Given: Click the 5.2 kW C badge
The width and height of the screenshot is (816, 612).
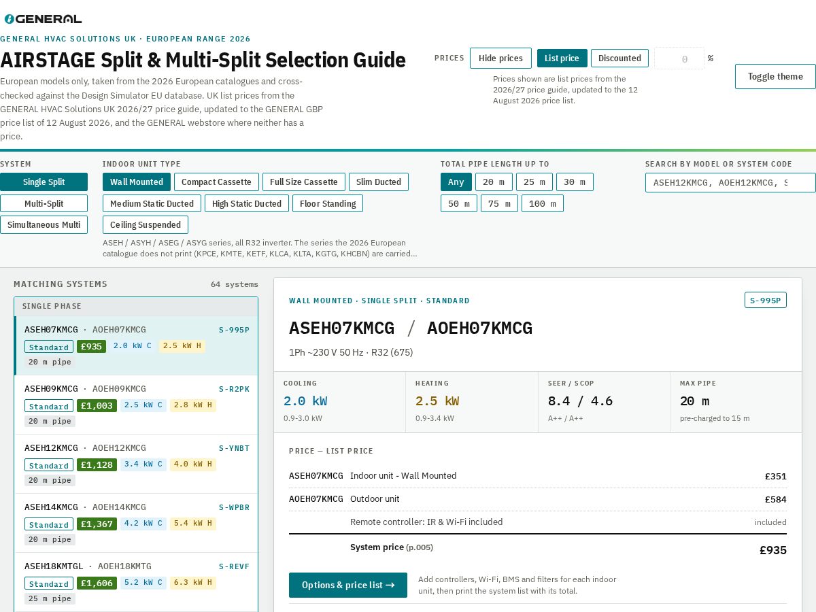Looking at the screenshot, I should [143, 582].
